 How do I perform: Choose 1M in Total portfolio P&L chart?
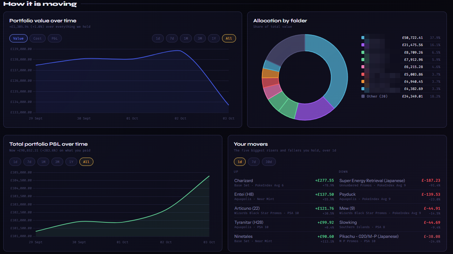(43, 162)
